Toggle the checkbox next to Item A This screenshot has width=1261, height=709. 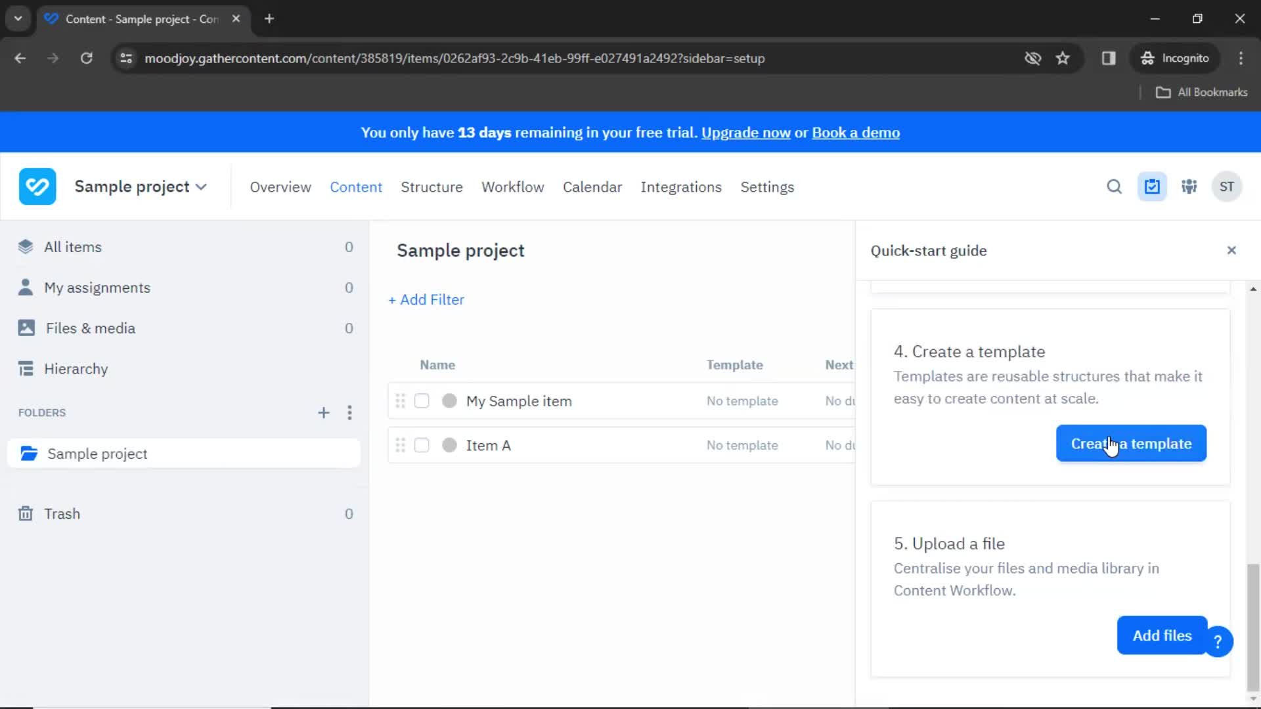422,445
